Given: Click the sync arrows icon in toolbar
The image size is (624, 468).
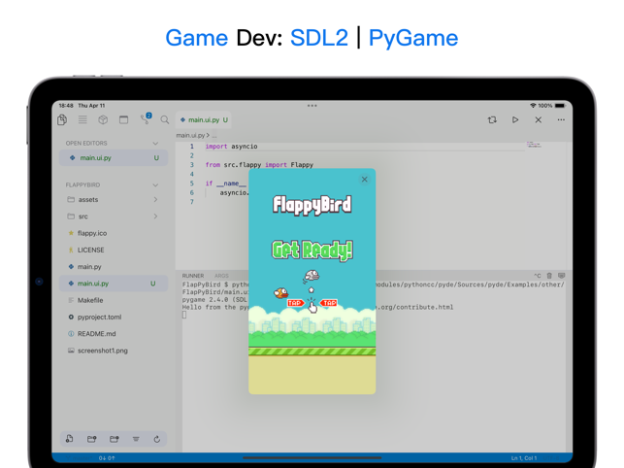Looking at the screenshot, I should pyautogui.click(x=492, y=120).
